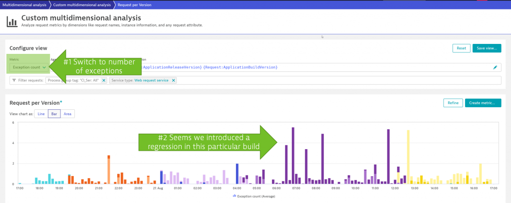
Task: Click the bar chart icon next to page title
Action: tap(12, 22)
